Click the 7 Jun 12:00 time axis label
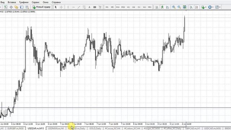 101,124
